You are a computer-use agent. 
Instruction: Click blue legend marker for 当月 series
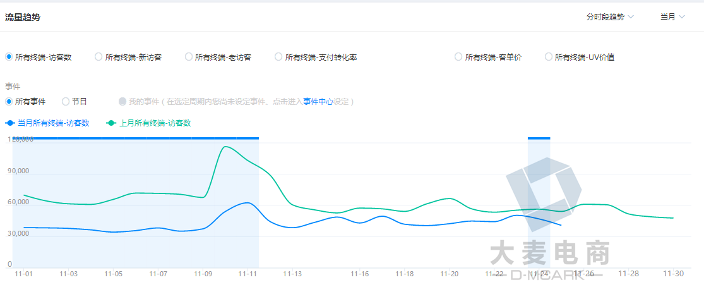pos(9,123)
